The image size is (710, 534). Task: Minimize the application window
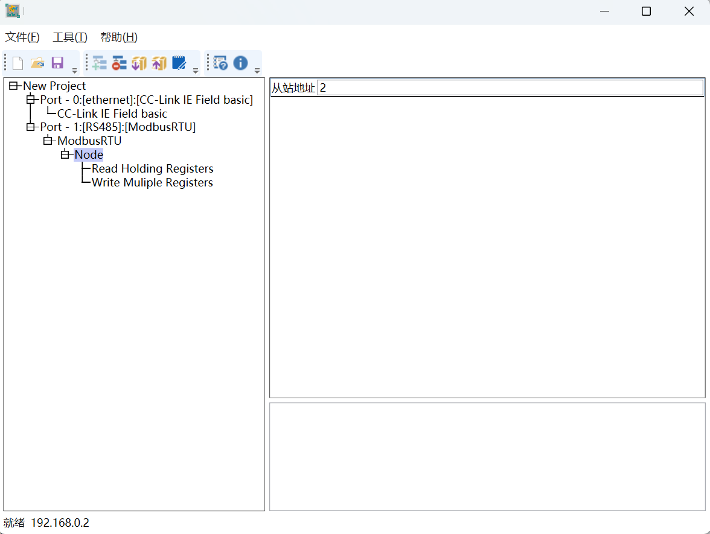click(604, 11)
